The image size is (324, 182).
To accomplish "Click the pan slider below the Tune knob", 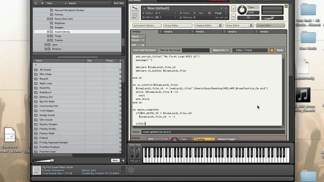I will tap(249, 18).
